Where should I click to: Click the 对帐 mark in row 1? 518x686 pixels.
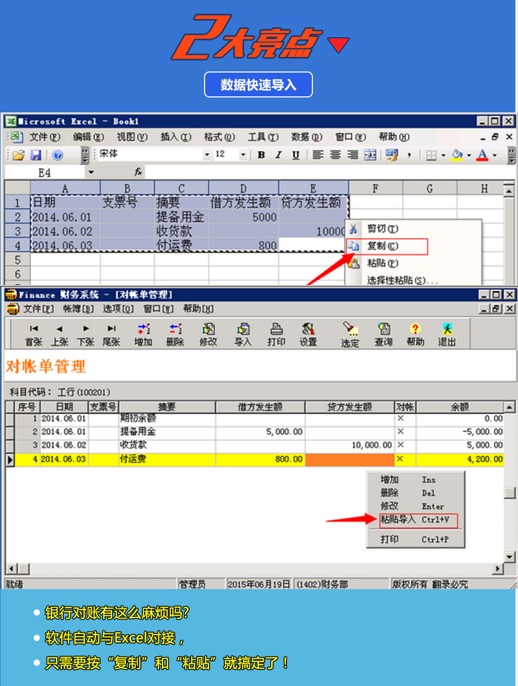click(x=400, y=419)
